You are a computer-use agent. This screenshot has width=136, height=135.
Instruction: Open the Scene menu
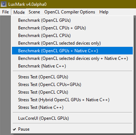pyautogui.click(x=34, y=12)
